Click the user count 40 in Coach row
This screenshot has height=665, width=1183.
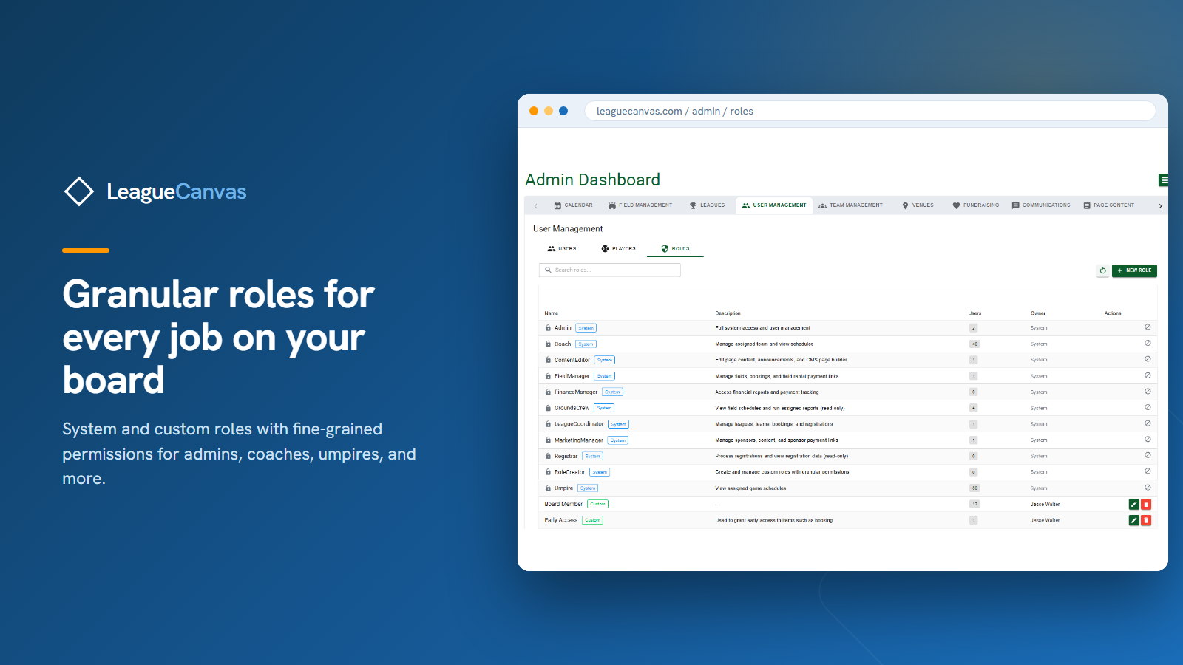click(x=974, y=344)
